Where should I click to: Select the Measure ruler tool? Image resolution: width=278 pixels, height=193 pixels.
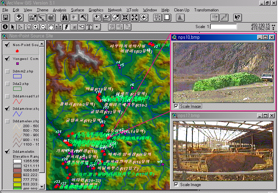pyautogui.click(x=59, y=27)
